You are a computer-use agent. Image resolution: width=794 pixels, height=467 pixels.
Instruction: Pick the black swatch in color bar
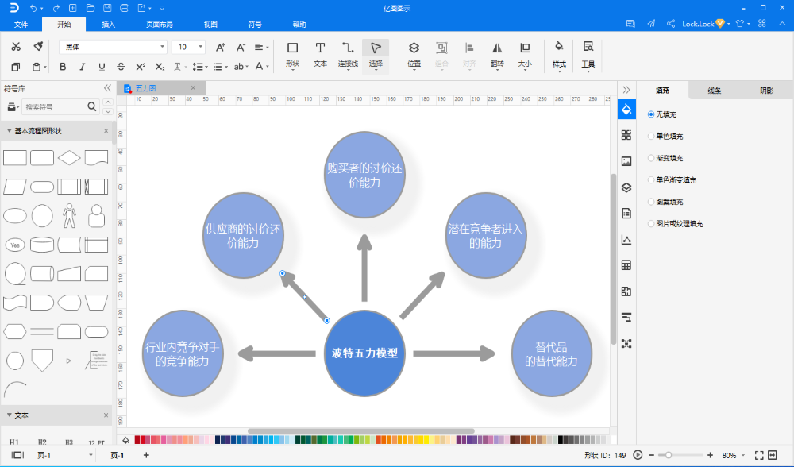click(x=561, y=440)
